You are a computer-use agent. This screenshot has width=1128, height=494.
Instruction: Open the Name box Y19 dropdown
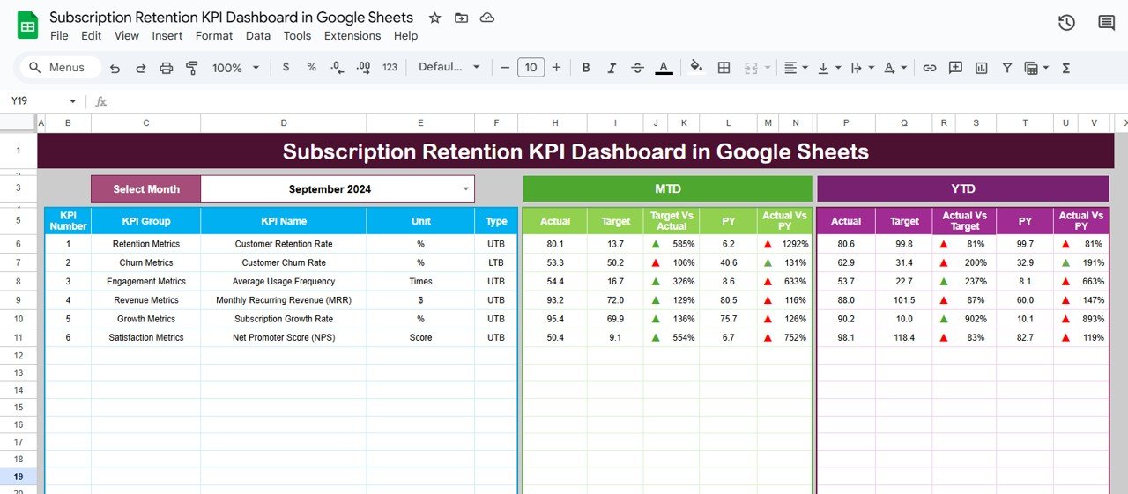pos(72,102)
